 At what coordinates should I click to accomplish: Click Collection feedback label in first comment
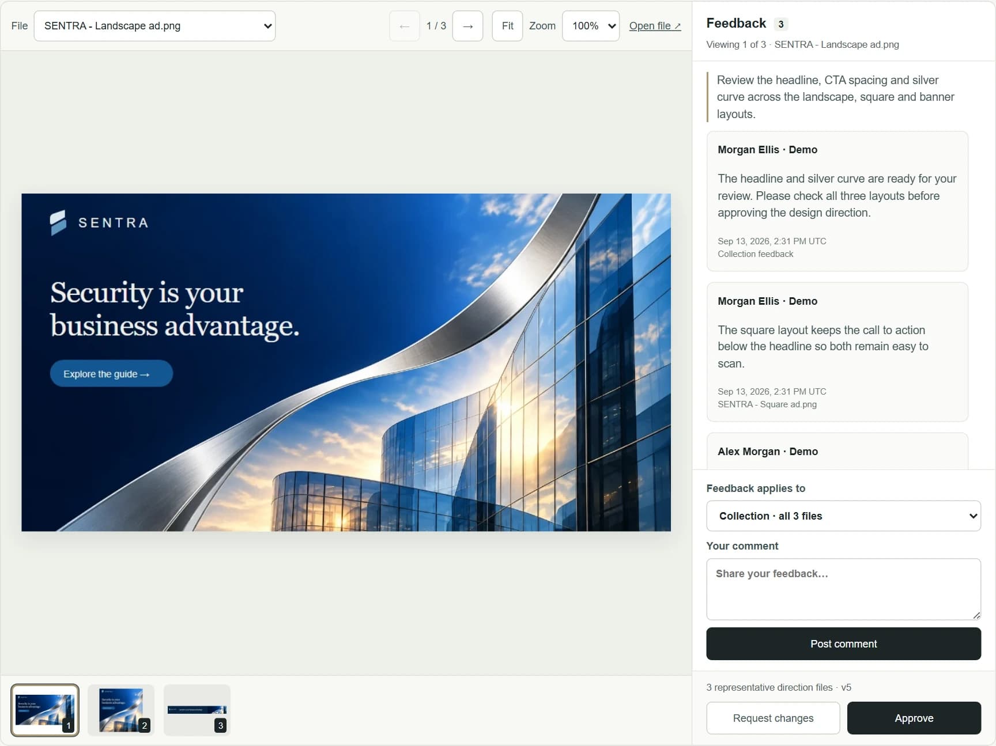[x=755, y=254]
